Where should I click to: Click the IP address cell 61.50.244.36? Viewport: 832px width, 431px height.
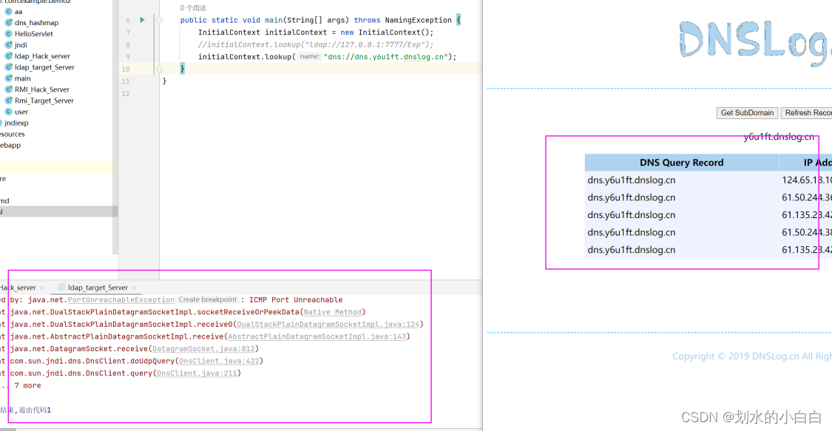tap(805, 197)
